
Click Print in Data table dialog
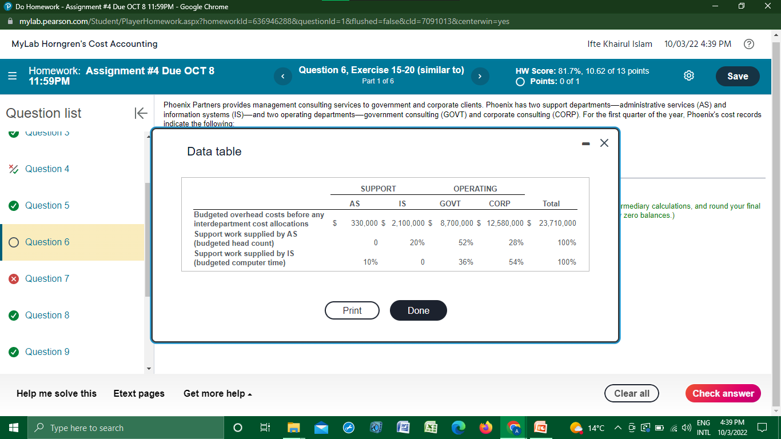(352, 310)
